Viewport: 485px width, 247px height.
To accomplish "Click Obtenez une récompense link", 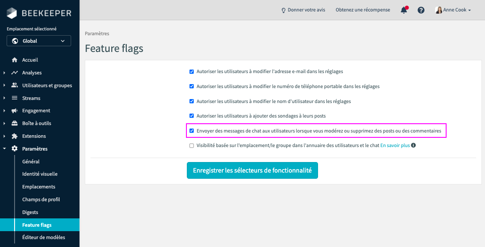I will [363, 10].
